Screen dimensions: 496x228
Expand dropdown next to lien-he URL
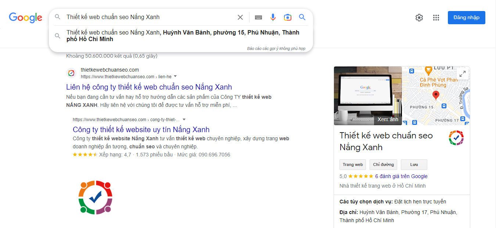click(x=175, y=76)
